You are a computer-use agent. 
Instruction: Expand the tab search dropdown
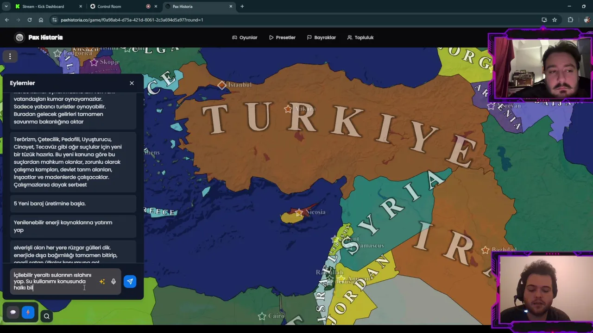[x=6, y=6]
